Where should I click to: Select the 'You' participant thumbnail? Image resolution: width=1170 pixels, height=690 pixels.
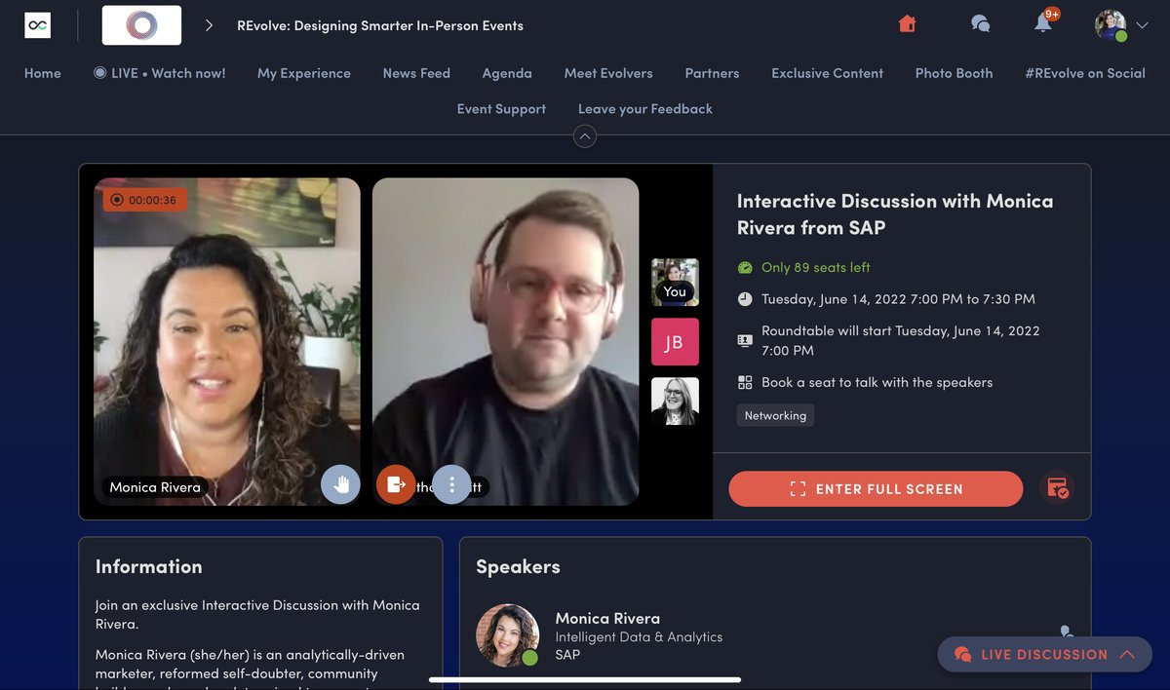pyautogui.click(x=675, y=283)
